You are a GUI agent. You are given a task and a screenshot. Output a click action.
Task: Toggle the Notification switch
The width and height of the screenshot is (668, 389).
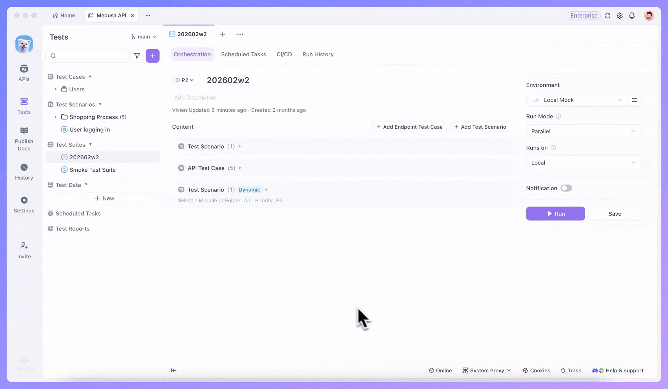(566, 188)
